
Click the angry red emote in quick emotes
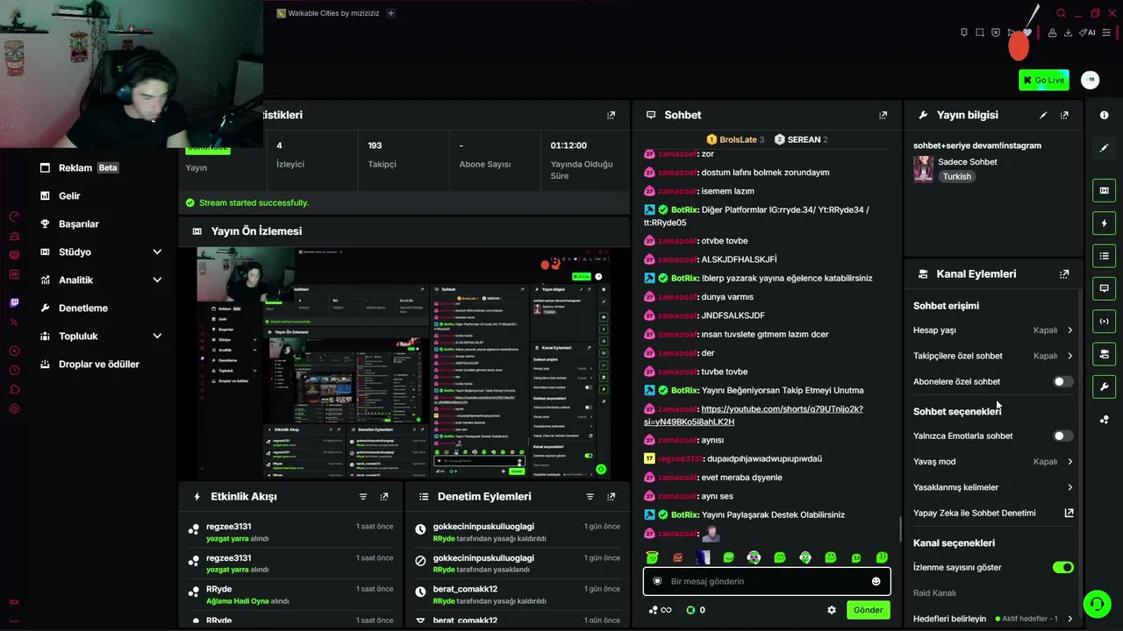click(677, 557)
